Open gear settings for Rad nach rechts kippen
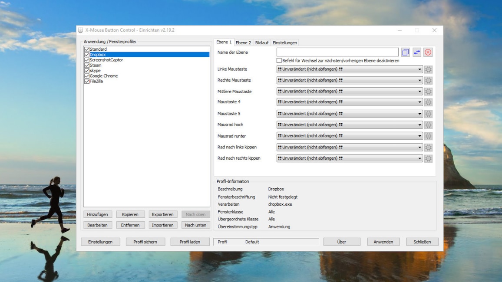The width and height of the screenshot is (502, 282). (x=428, y=158)
